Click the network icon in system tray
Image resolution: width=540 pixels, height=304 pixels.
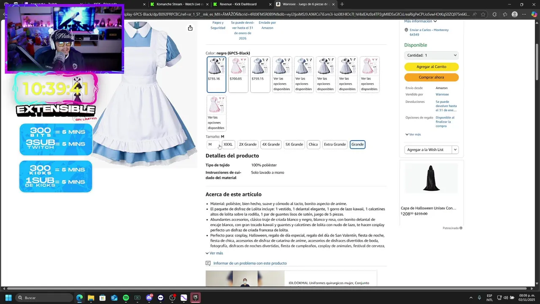click(x=499, y=298)
